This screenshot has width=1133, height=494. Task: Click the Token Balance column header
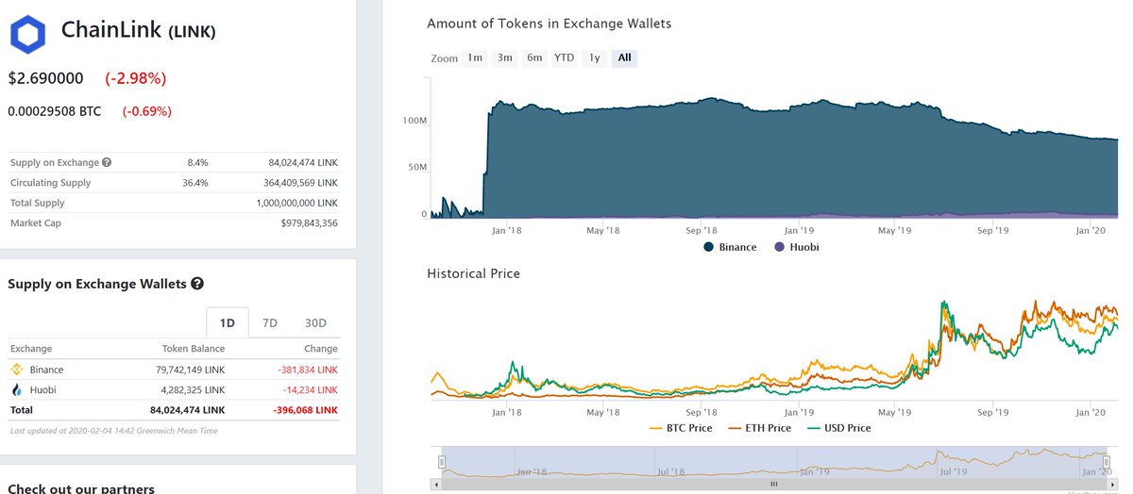194,349
